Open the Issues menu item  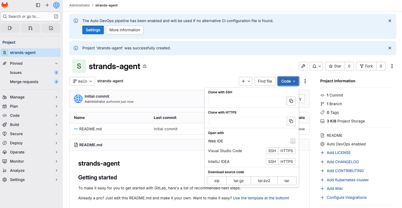coord(16,72)
